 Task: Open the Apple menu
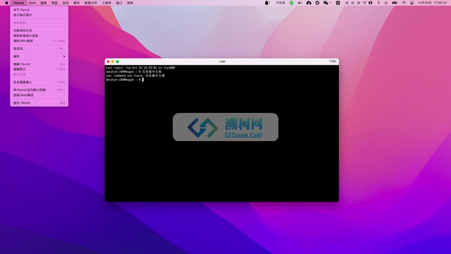pos(6,3)
